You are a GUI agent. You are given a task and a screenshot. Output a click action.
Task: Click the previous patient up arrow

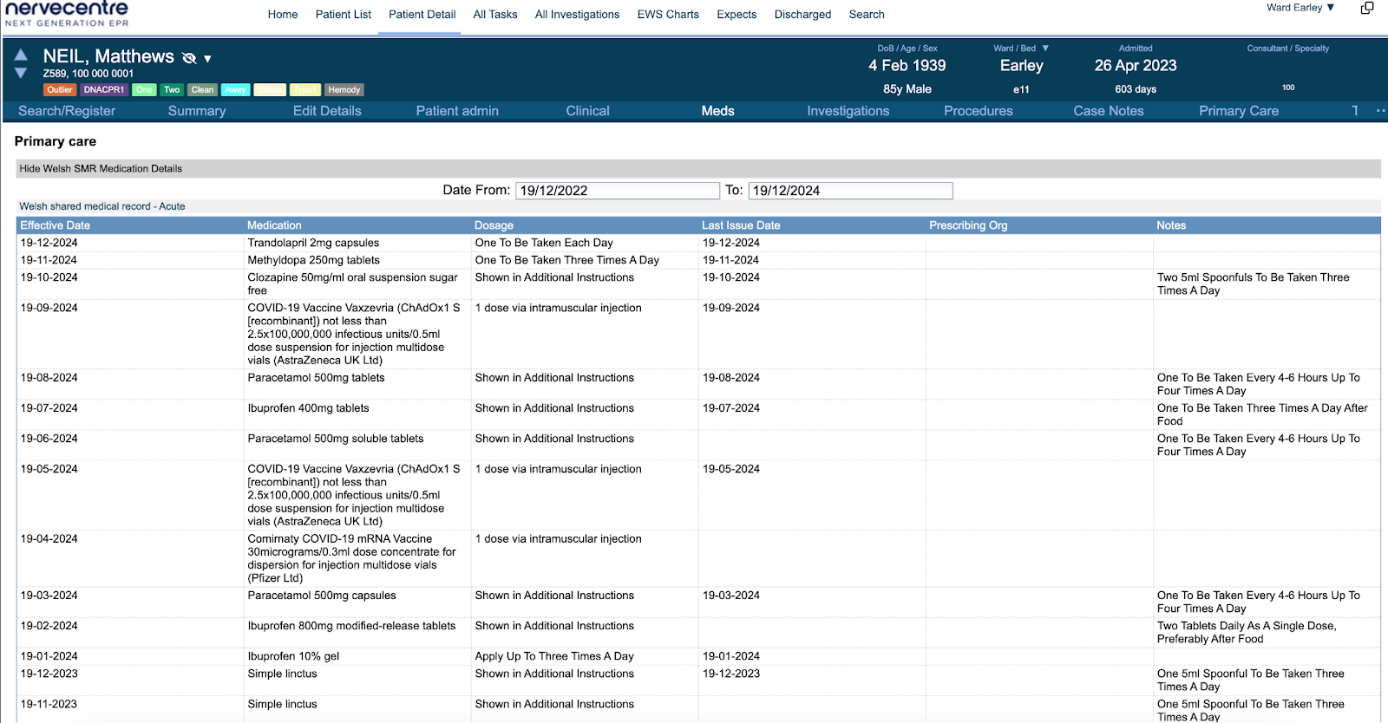pyautogui.click(x=21, y=55)
